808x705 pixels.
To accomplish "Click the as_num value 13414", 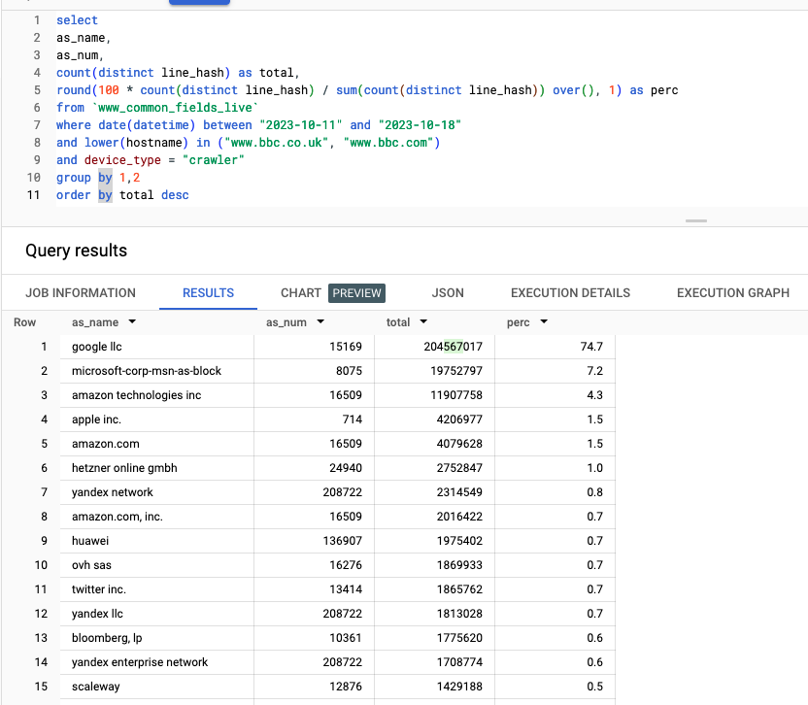I will point(346,588).
